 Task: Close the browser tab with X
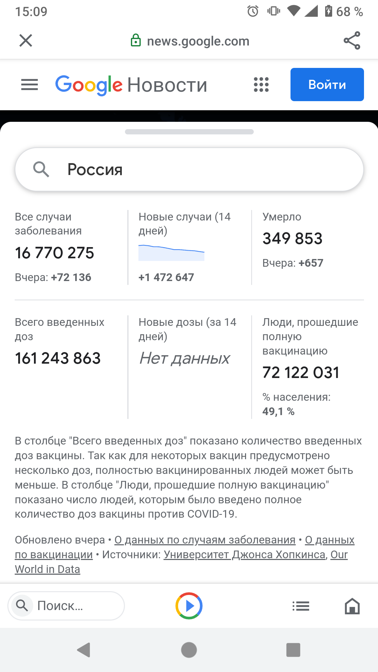click(x=26, y=41)
